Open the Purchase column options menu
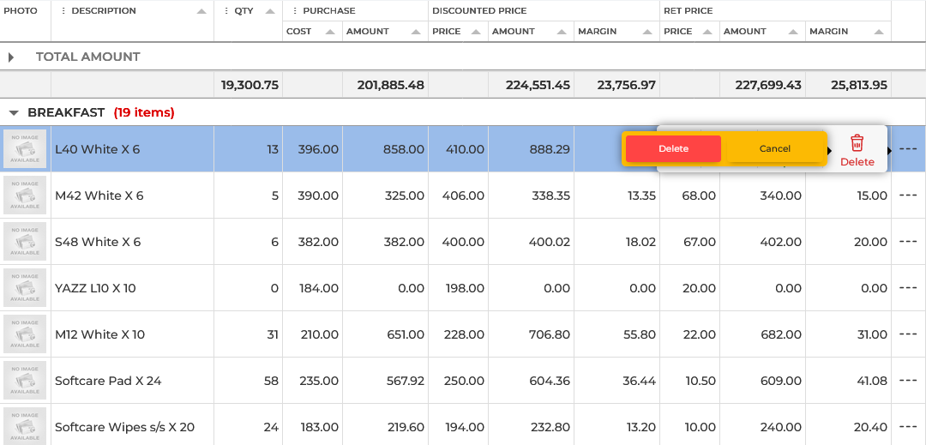926x445 pixels. point(295,11)
